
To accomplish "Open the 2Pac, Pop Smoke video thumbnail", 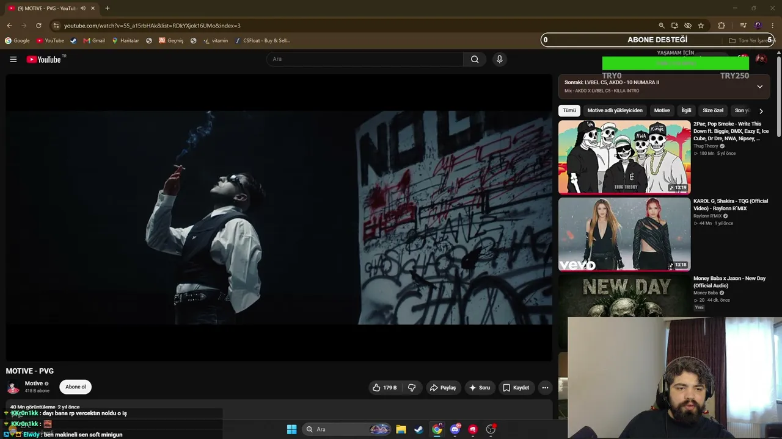I will [624, 157].
